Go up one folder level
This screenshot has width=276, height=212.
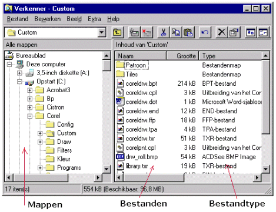click(x=118, y=32)
